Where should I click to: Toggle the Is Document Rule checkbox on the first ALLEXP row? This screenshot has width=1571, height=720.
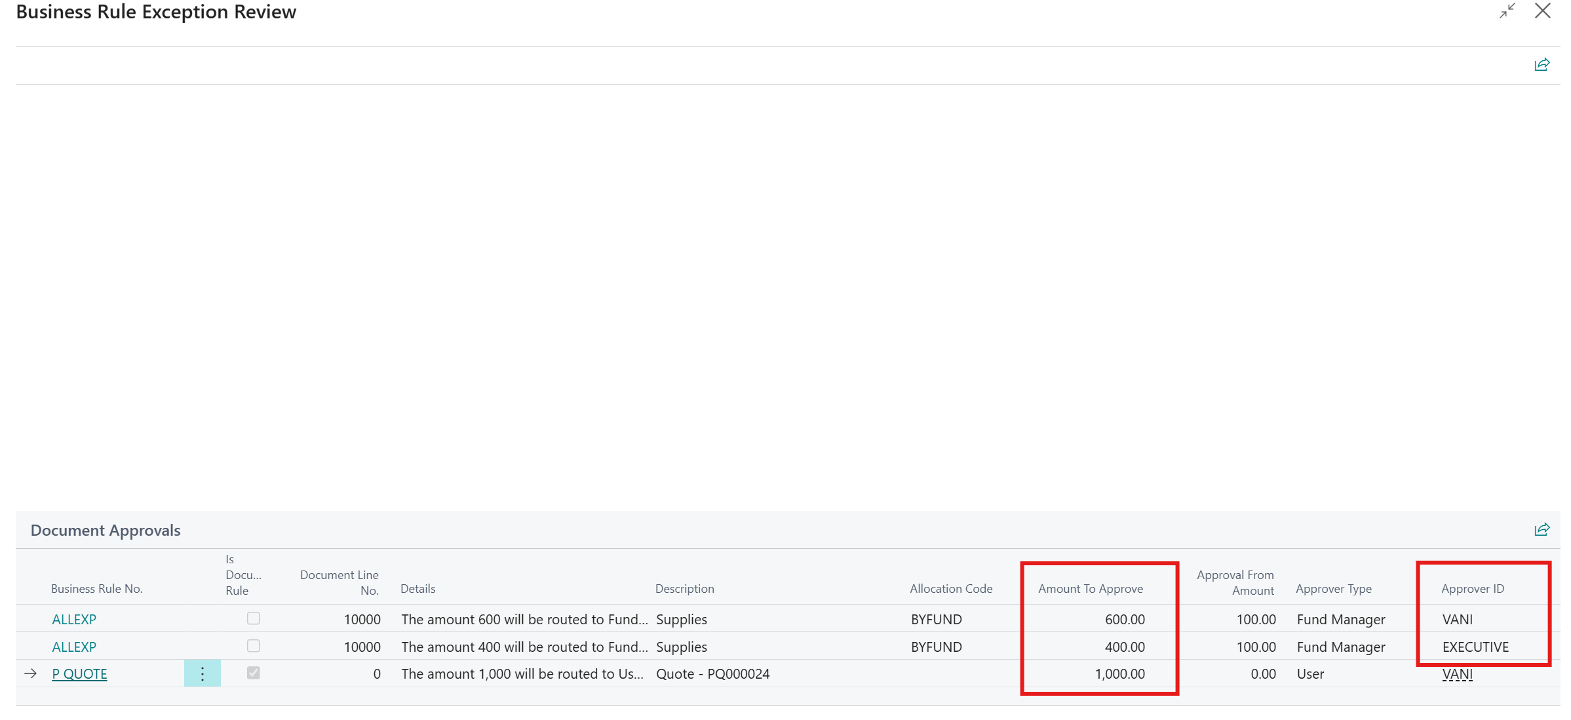[253, 618]
